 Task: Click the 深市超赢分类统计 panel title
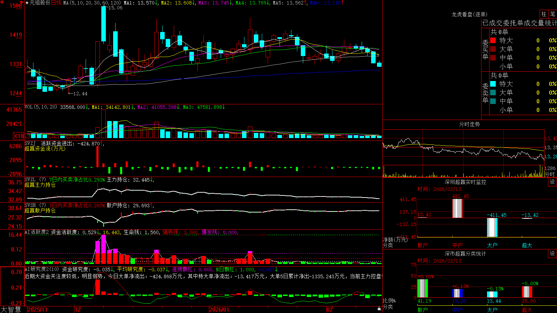pos(465,254)
